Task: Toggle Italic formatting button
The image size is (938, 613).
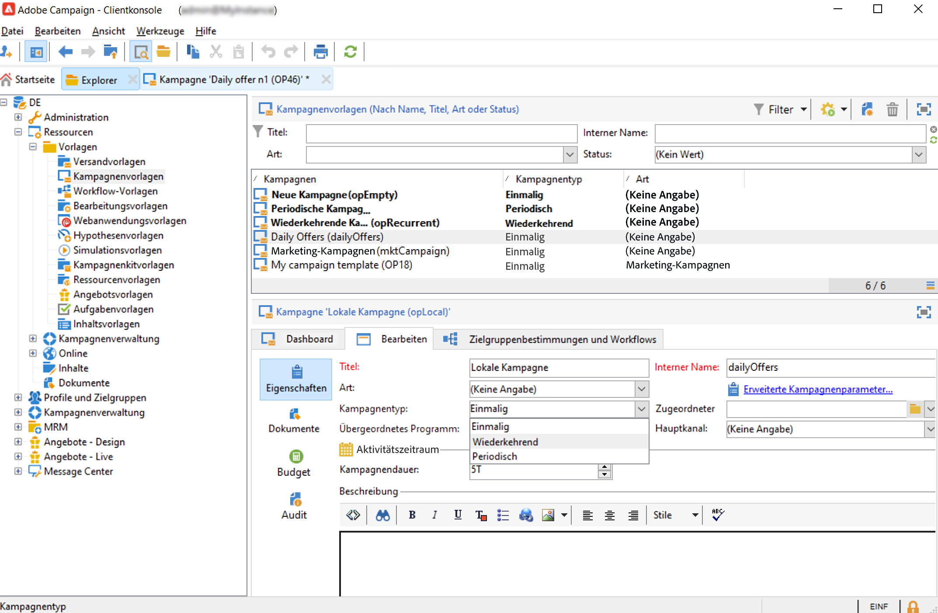Action: pos(434,515)
